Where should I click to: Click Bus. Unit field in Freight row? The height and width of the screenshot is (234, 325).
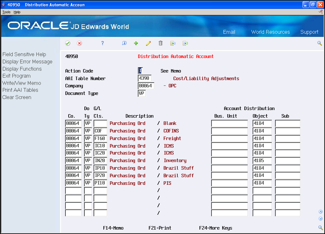230,138
